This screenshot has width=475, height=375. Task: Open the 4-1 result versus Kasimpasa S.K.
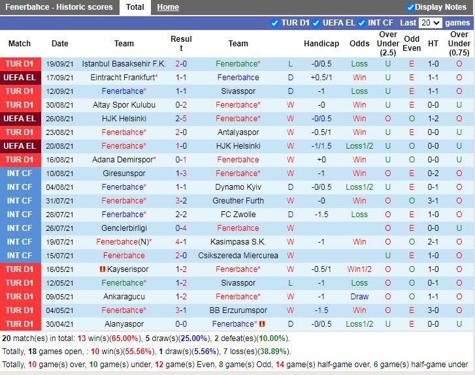pyautogui.click(x=181, y=242)
